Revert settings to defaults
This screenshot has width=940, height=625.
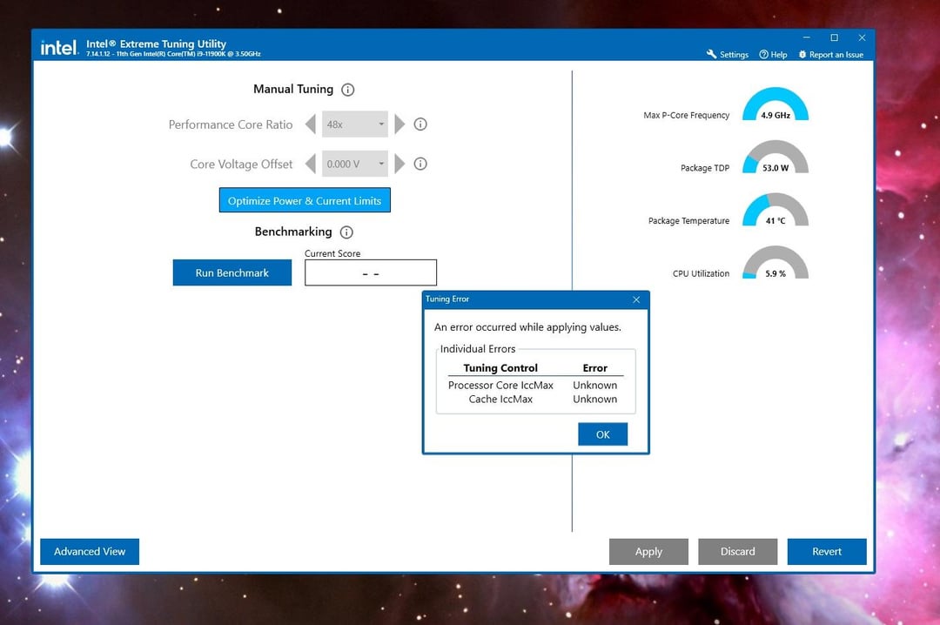tap(827, 551)
